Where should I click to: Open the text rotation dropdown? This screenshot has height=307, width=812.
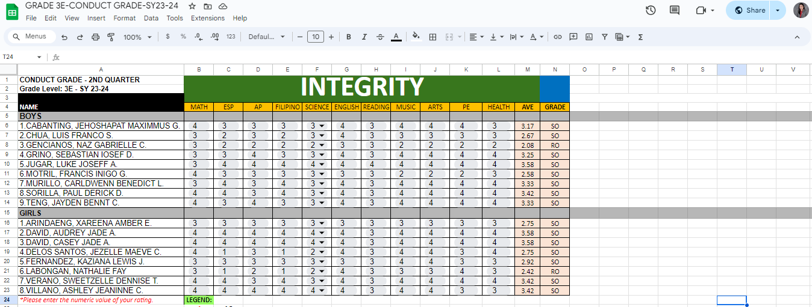(536, 37)
